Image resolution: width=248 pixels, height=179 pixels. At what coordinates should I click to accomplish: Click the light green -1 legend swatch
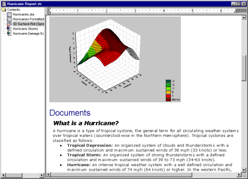[x=168, y=89]
